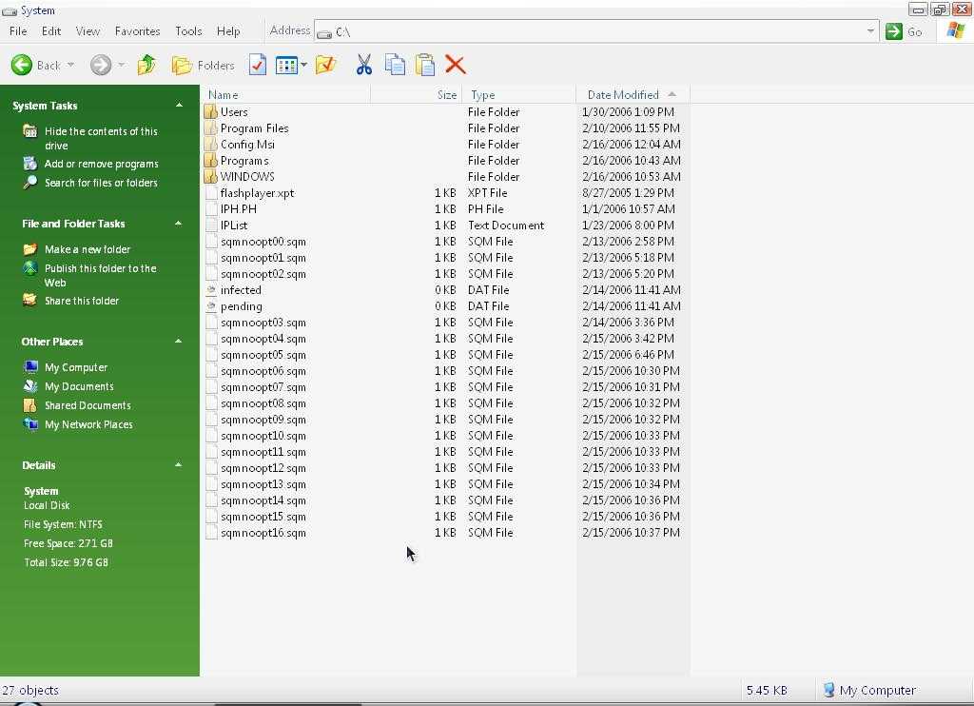Expand the Address bar dropdown

(871, 31)
